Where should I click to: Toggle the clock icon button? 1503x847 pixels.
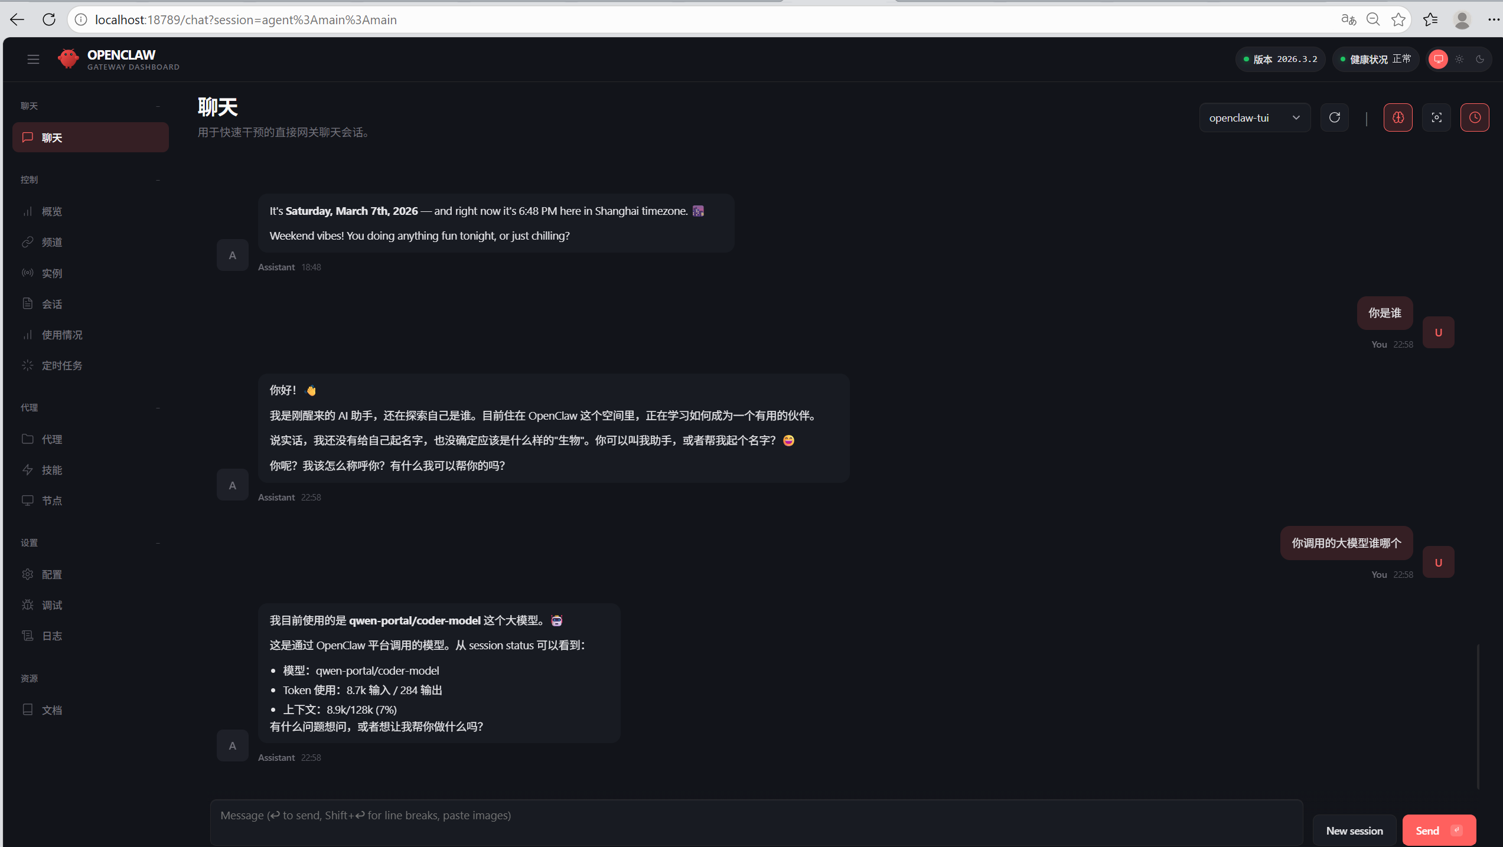pyautogui.click(x=1474, y=117)
